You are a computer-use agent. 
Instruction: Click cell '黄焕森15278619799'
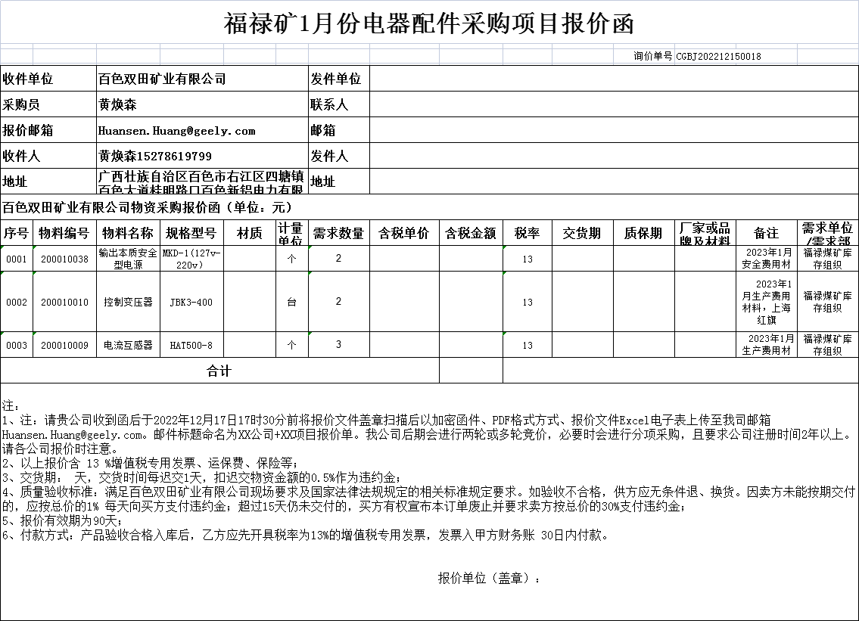[202, 156]
